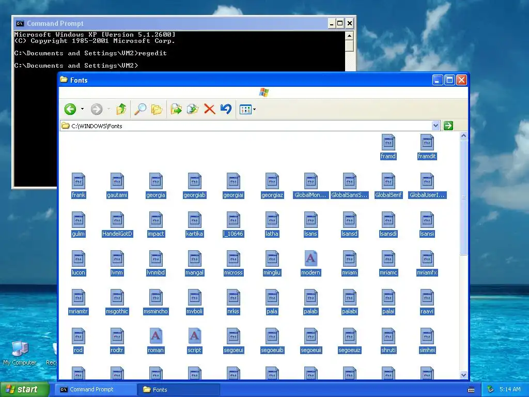Click the Fonts window scroll up arrow

463,136
